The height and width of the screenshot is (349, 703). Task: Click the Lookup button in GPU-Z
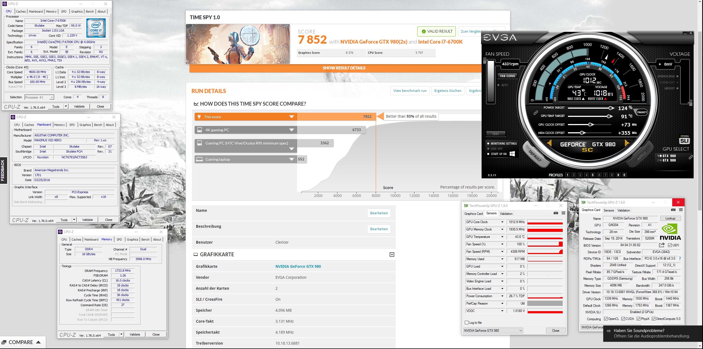tap(670, 218)
